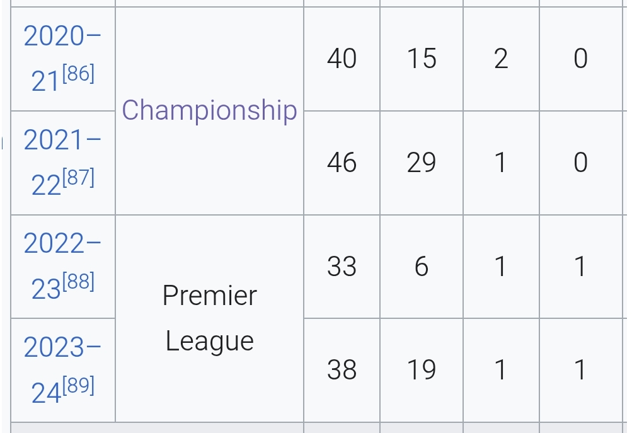The width and height of the screenshot is (632, 433).
Task: Select the 33 appearances cell
Action: [x=342, y=267]
